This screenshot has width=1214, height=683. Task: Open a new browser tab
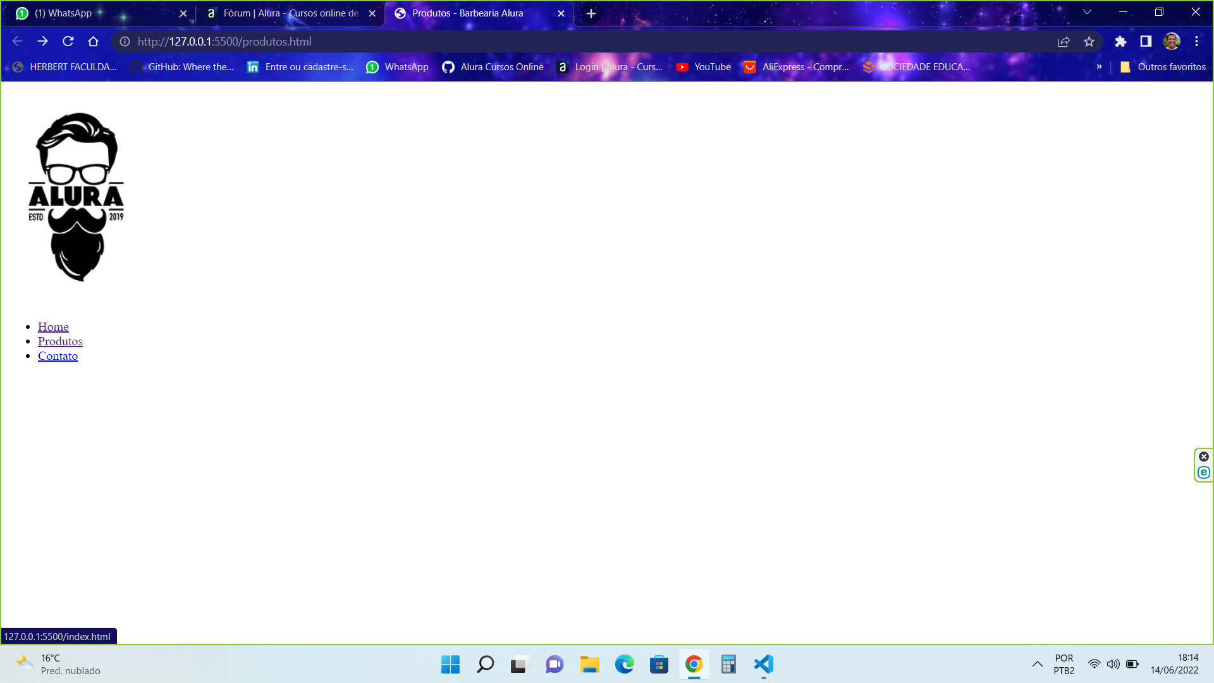[x=591, y=13]
